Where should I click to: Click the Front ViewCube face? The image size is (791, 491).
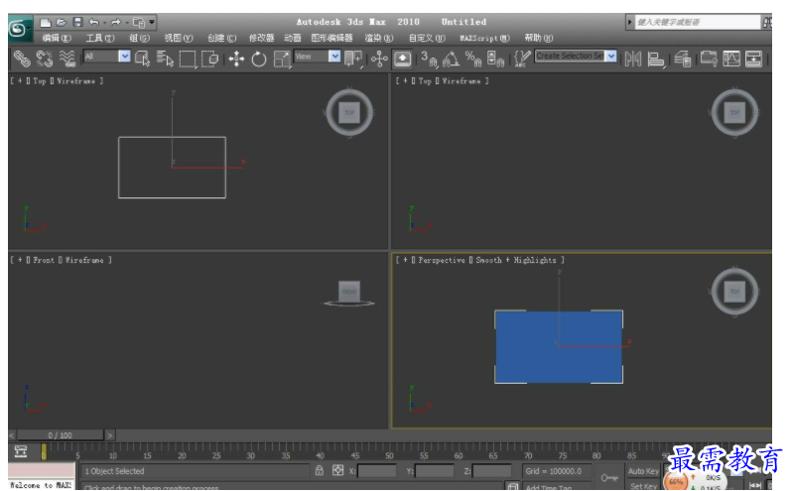coord(349,292)
